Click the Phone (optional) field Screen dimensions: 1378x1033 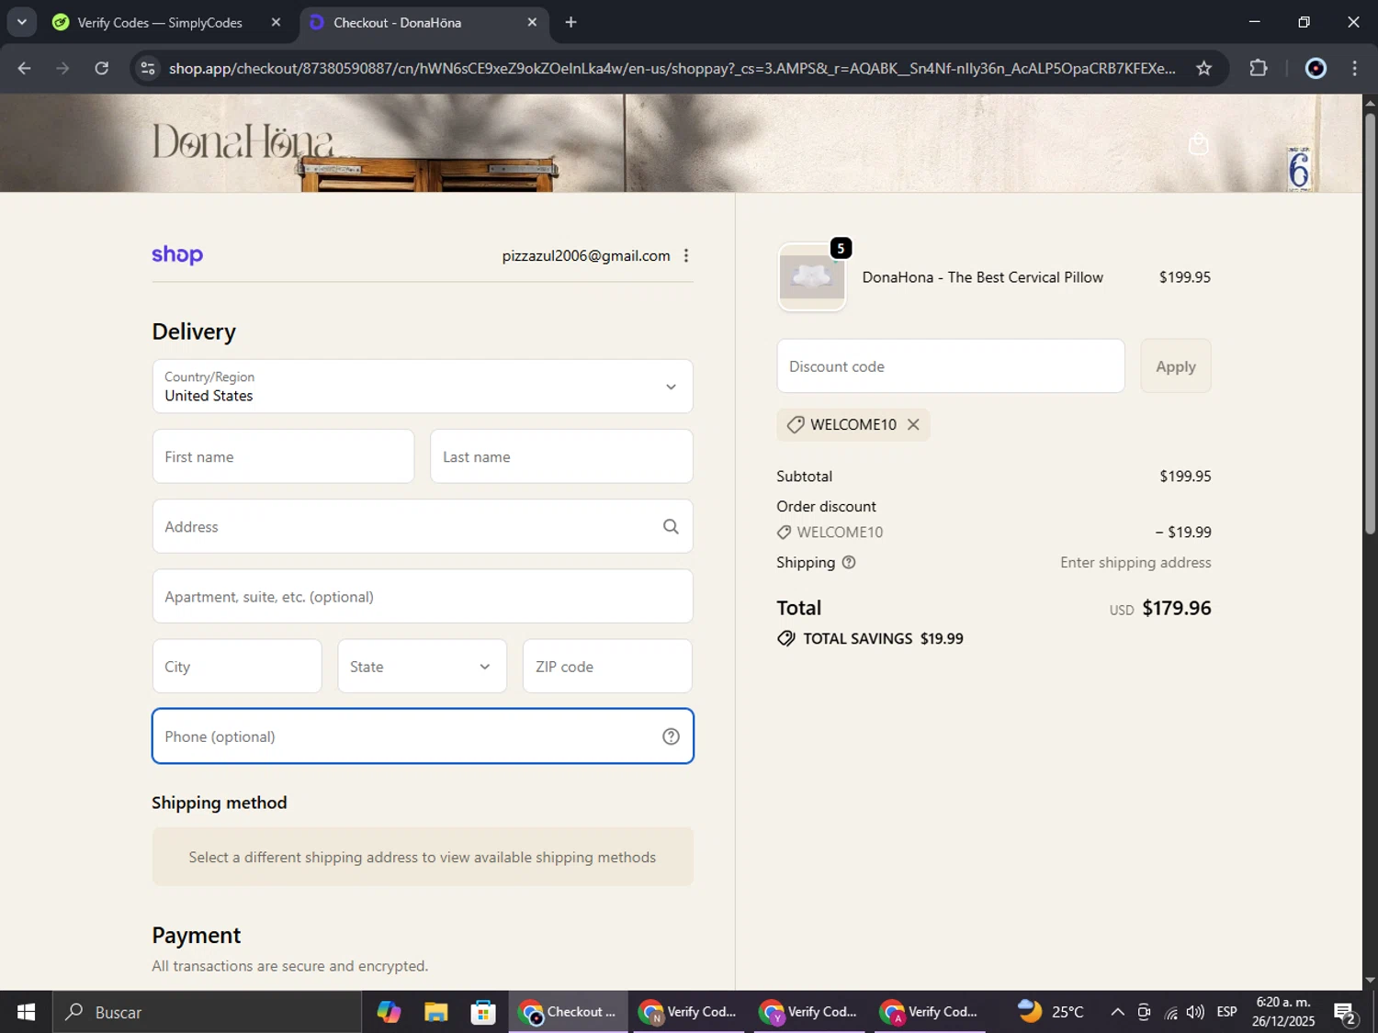click(x=423, y=736)
